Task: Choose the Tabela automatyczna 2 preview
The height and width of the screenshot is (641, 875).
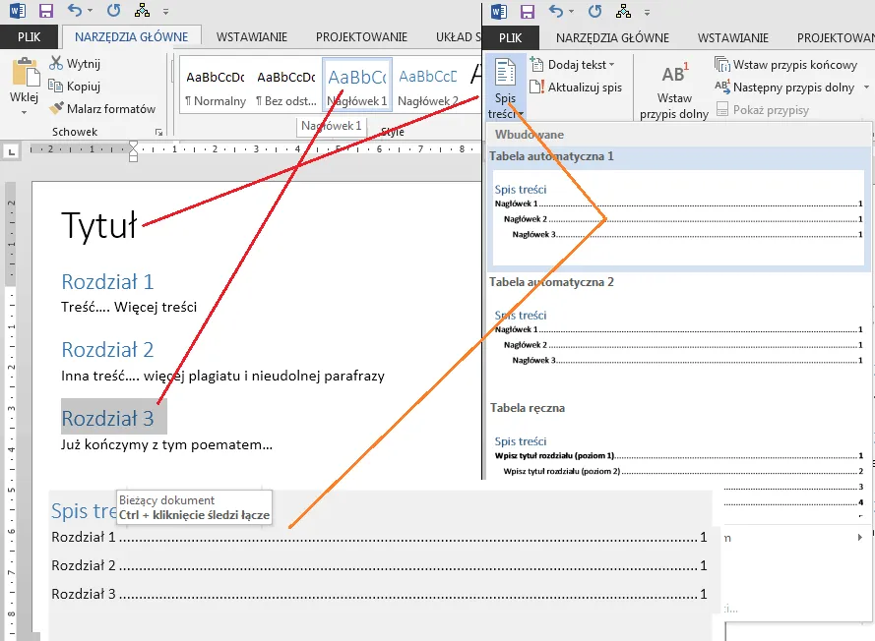Action: 678,339
